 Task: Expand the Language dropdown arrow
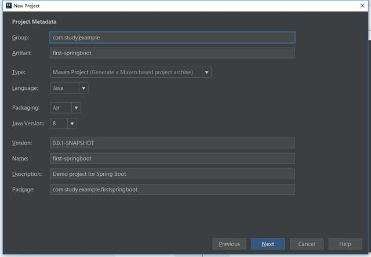[x=83, y=88]
